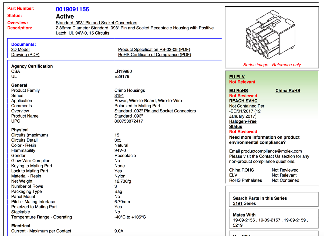Click CSA certification value LR19980
324x236 pixels.
click(123, 71)
